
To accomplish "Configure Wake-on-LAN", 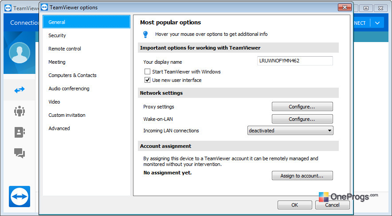I will click(302, 119).
